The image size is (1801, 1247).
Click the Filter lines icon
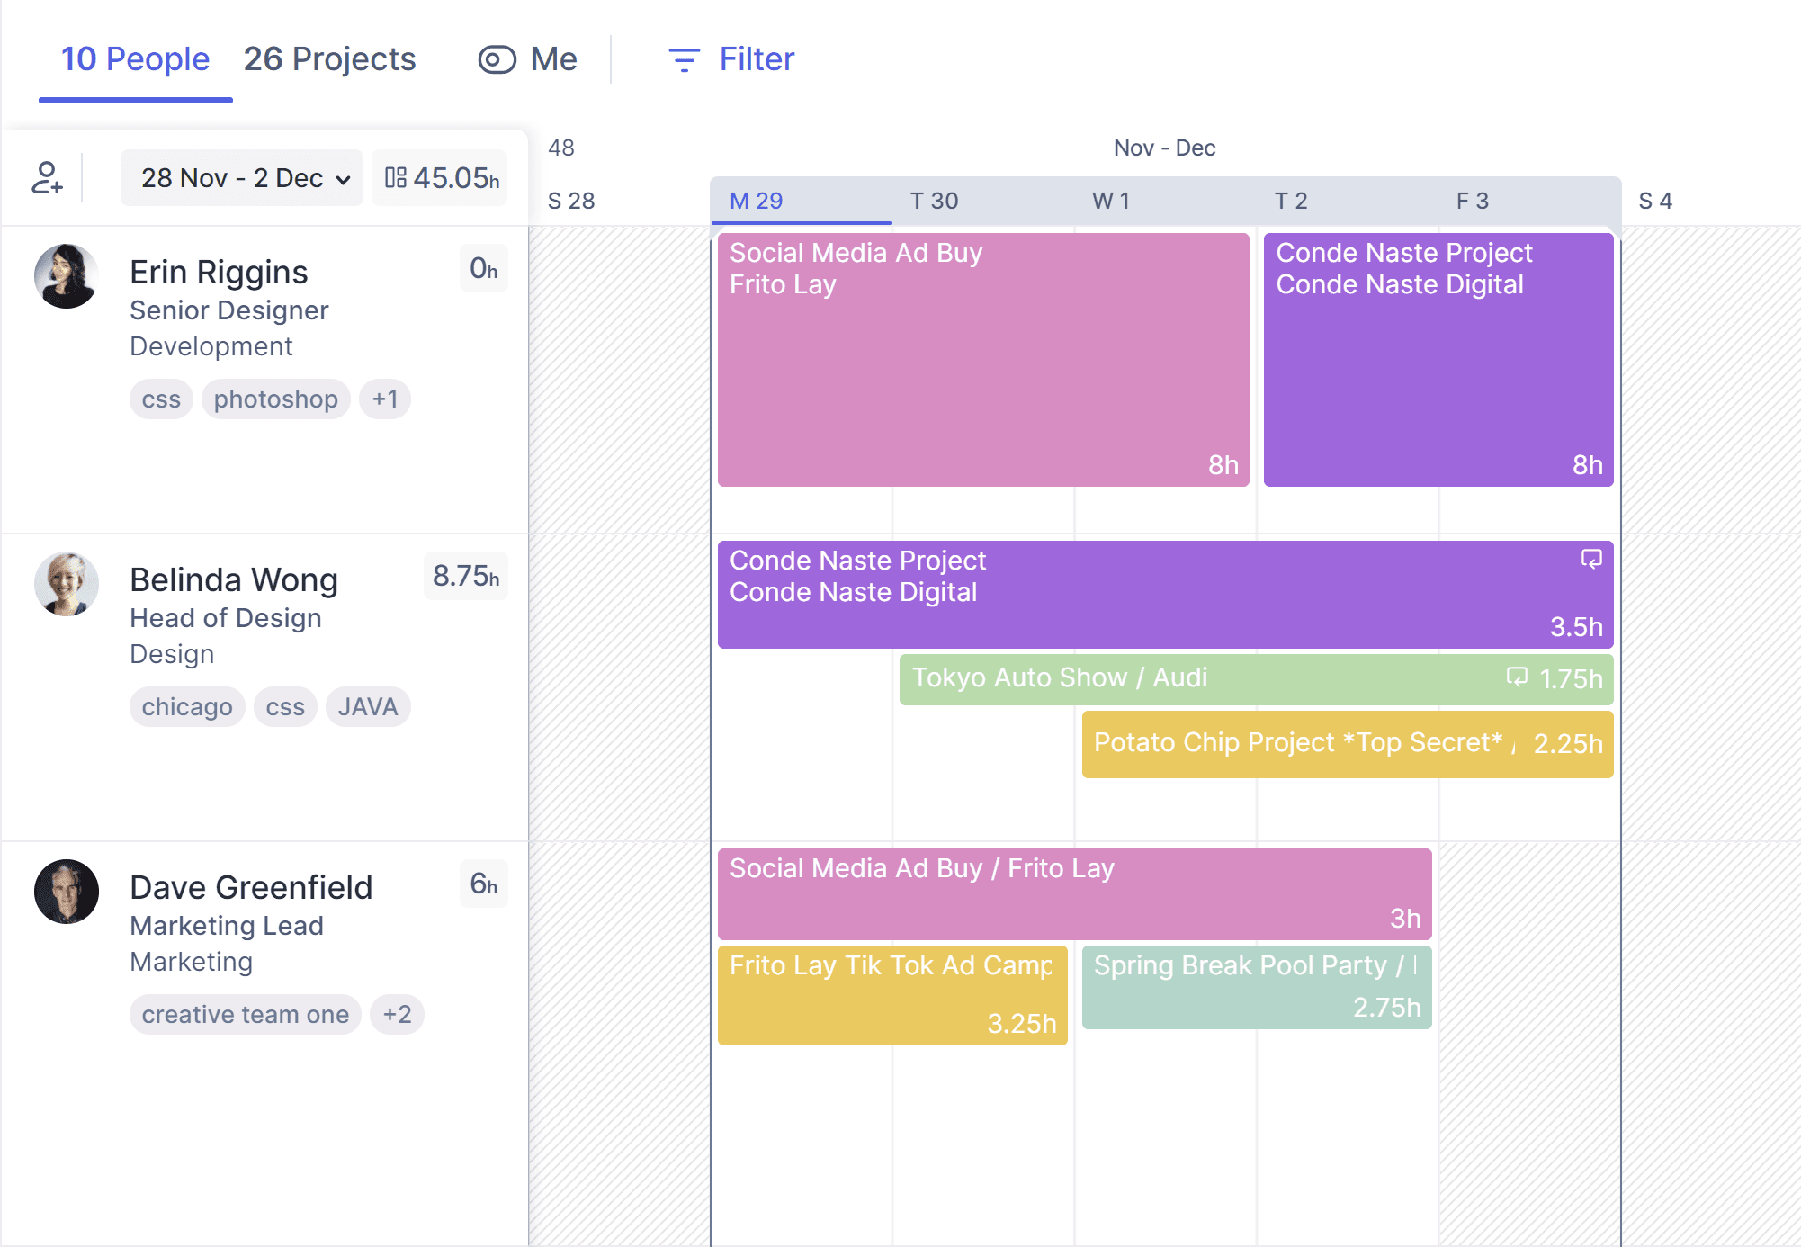(x=684, y=59)
